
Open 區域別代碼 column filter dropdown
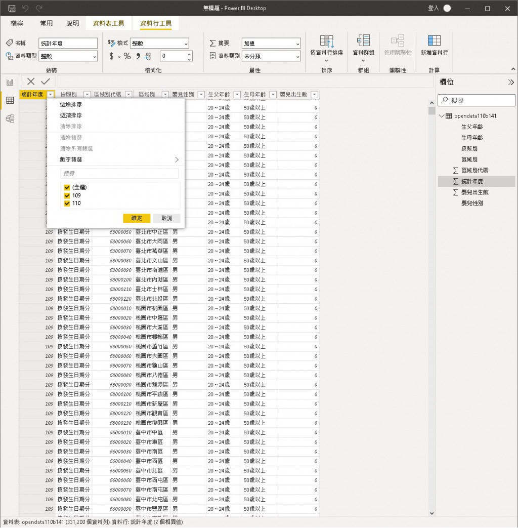(128, 95)
